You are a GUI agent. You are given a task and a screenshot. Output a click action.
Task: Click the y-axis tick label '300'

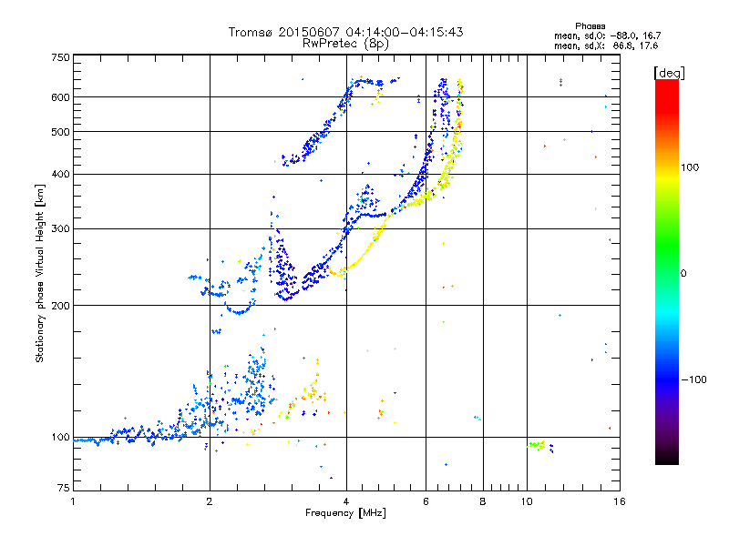(60, 228)
